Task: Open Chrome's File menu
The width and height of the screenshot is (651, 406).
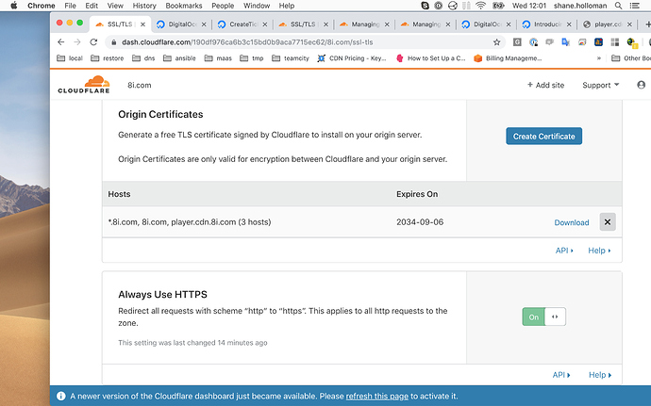Action: click(x=70, y=6)
